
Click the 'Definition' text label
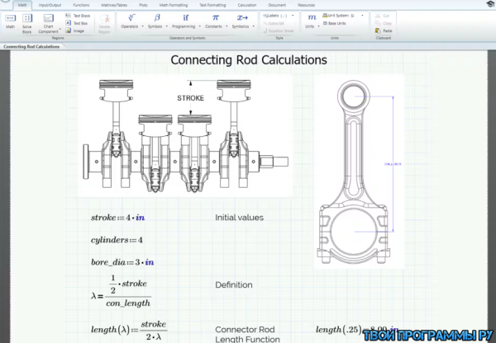tap(234, 284)
